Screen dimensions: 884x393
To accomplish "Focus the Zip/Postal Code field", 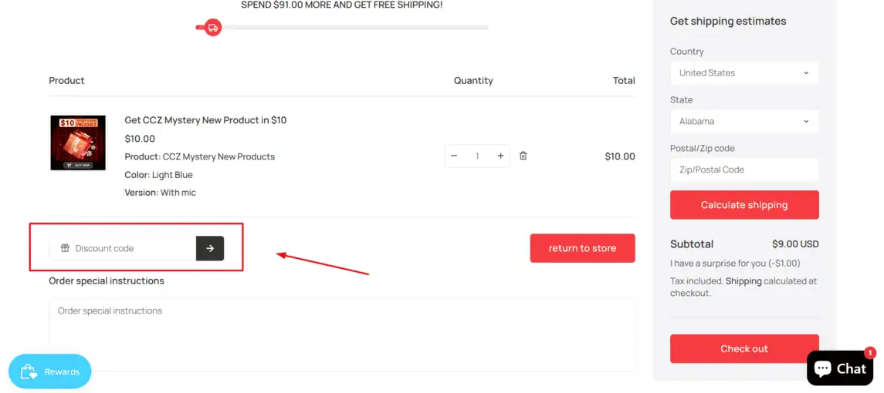I will pos(744,170).
